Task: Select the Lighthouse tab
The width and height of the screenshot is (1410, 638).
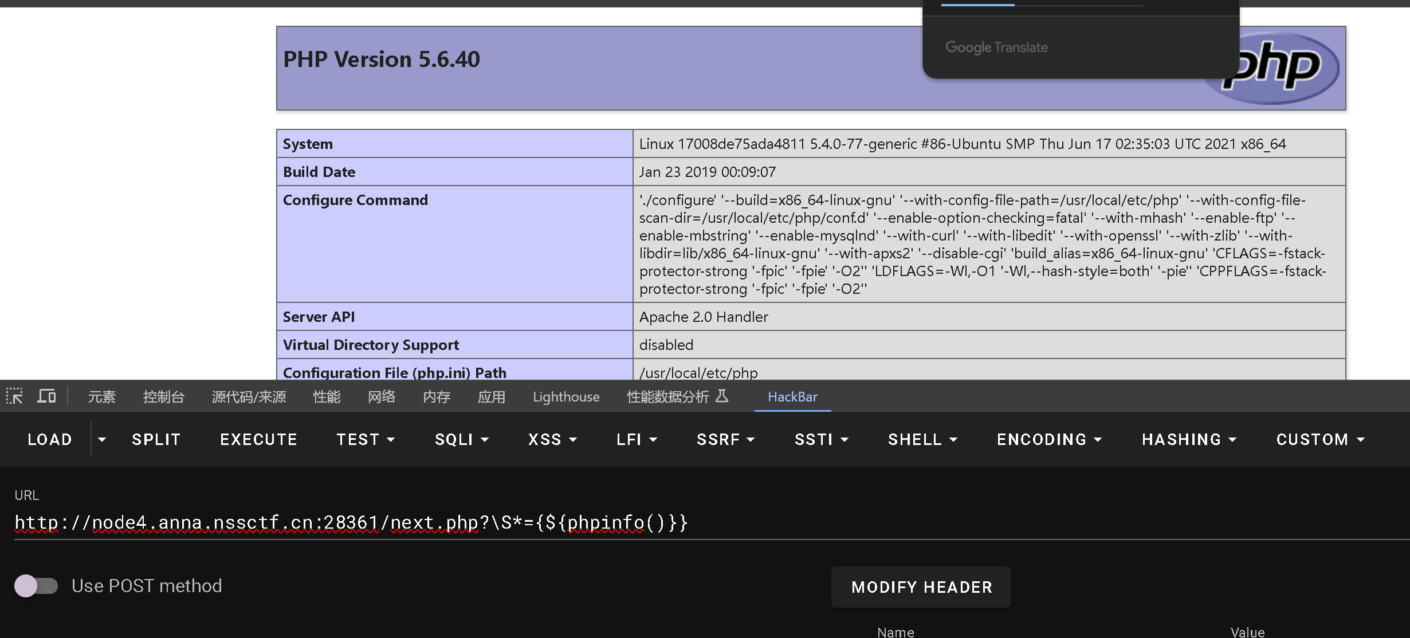Action: tap(565, 397)
